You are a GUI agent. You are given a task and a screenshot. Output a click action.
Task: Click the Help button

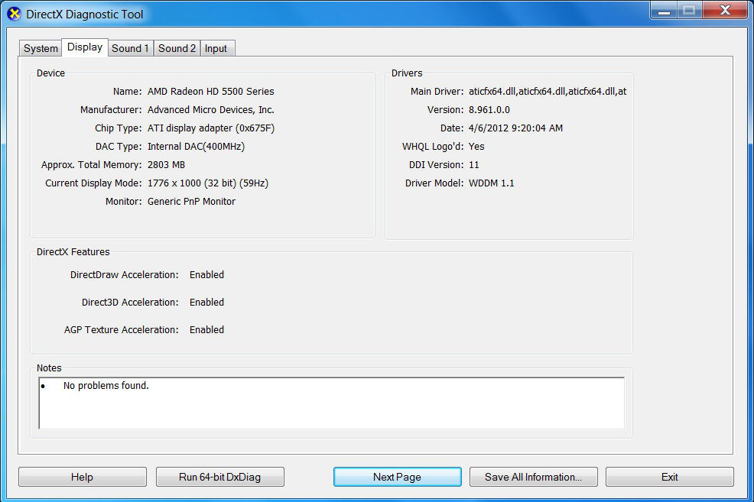pos(83,477)
